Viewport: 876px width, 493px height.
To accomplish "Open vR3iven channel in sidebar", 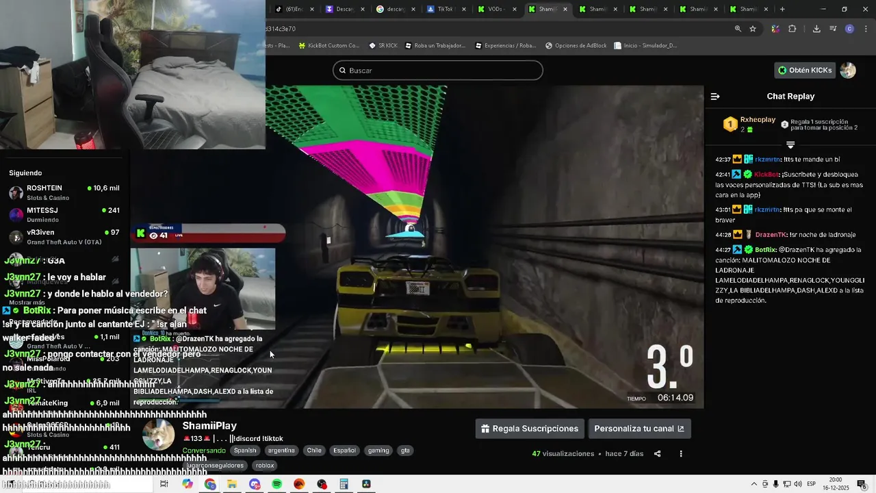I will tap(64, 237).
